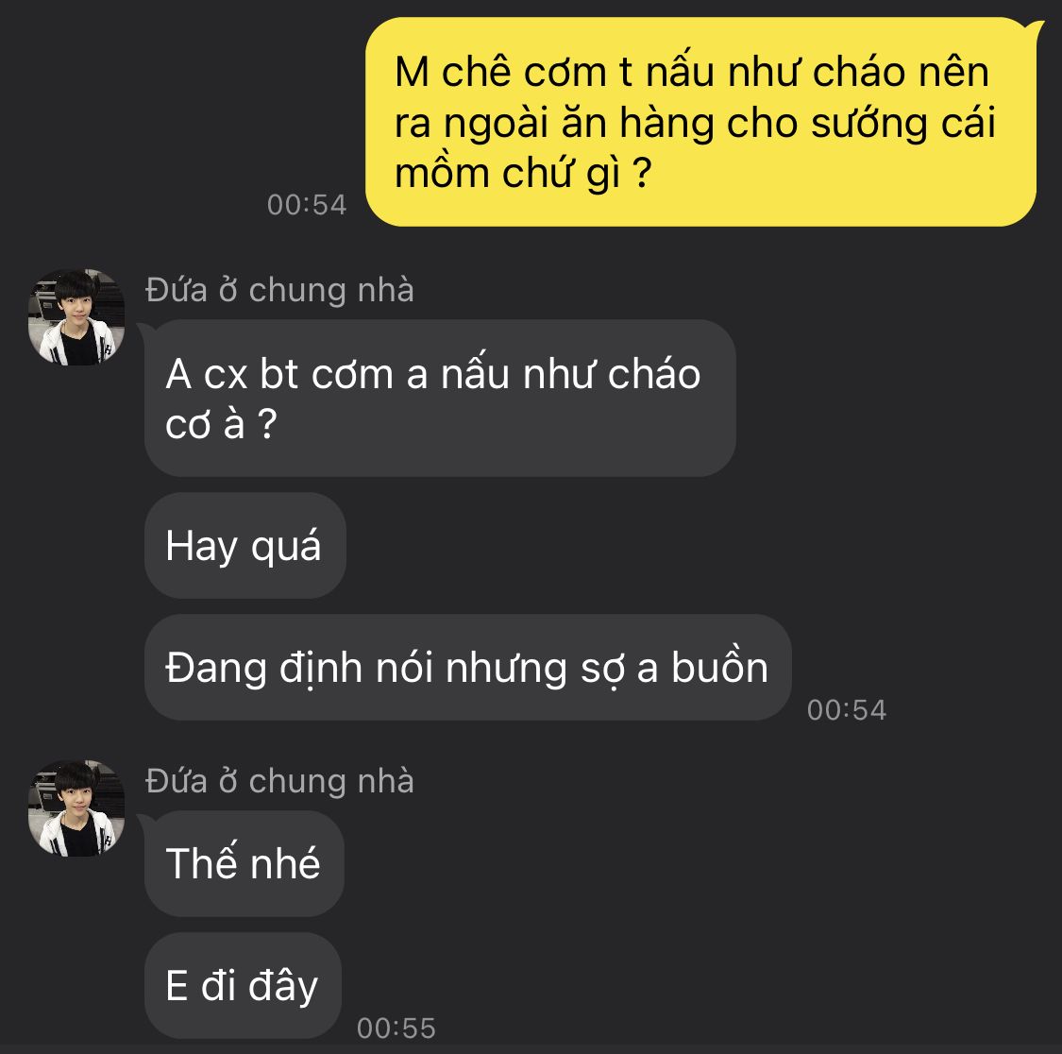Click "ra ngoài ăn hàng" text line
The width and height of the screenshot is (1062, 1054).
554,124
